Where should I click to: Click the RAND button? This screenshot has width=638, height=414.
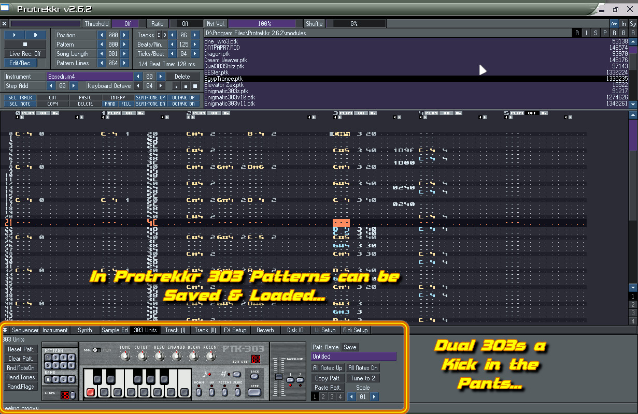click(x=109, y=103)
